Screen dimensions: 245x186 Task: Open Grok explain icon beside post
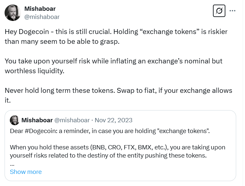tap(219, 11)
